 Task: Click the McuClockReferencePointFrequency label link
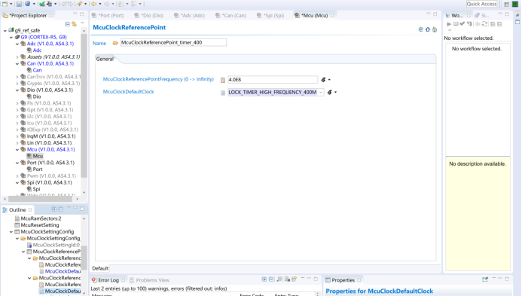tap(158, 79)
